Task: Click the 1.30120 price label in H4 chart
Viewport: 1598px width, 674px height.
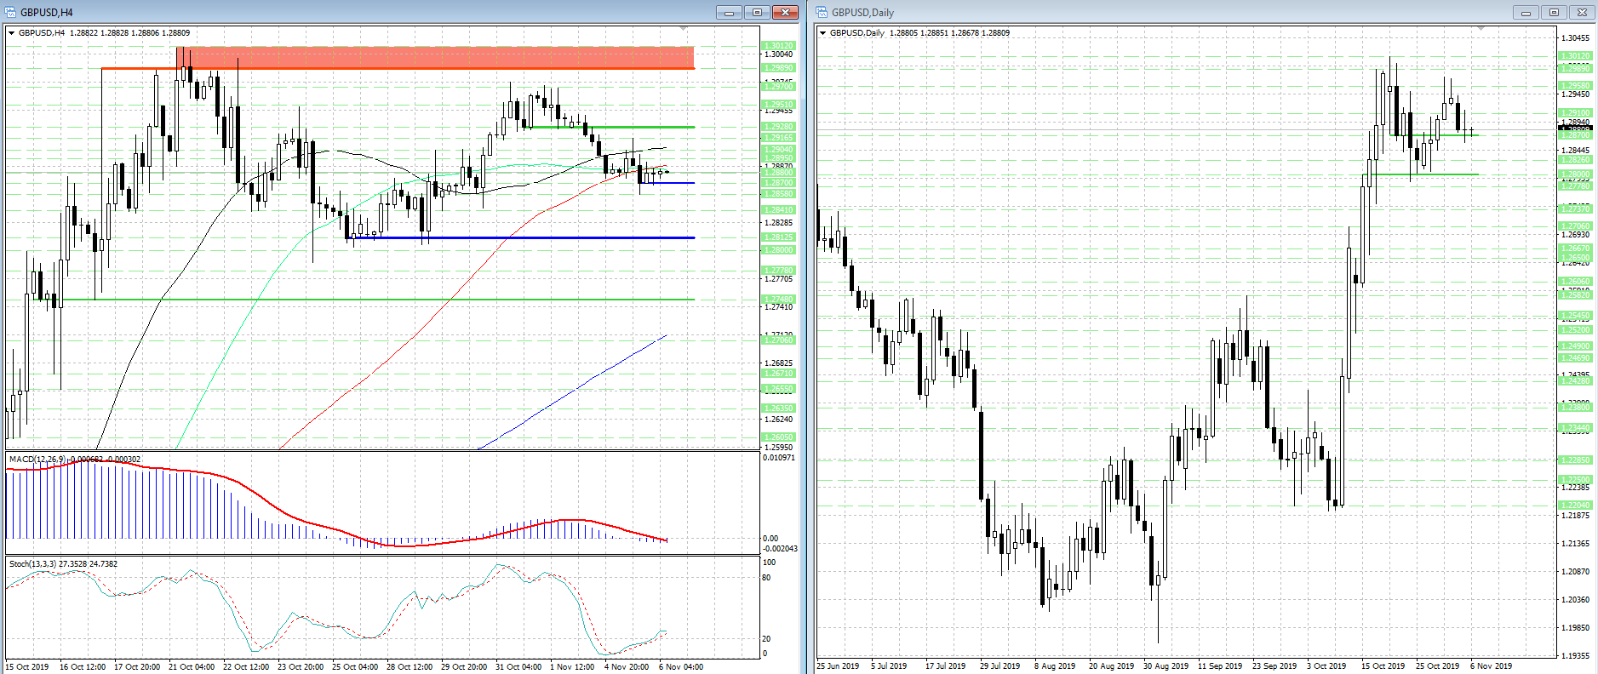Action: (778, 46)
